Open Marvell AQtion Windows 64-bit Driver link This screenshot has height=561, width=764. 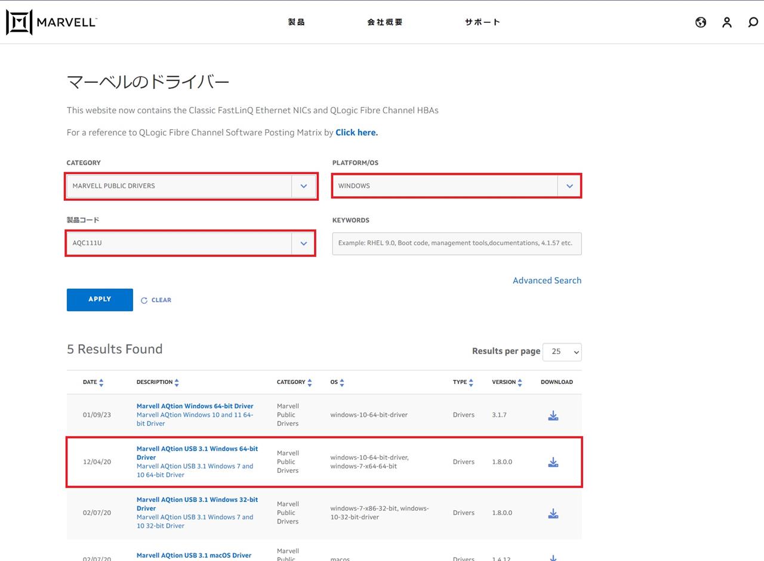[195, 406]
